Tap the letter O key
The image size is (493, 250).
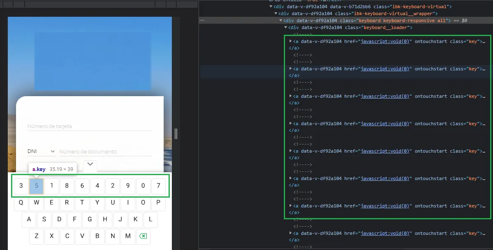143,203
